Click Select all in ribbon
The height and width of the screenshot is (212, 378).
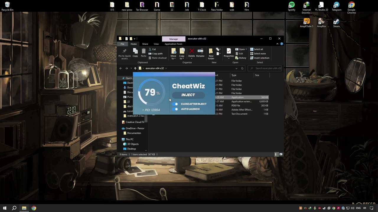tap(256, 49)
